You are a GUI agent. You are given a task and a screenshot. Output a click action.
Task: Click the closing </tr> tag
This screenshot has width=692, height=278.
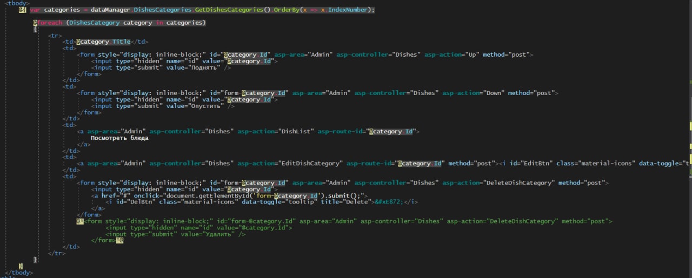tap(57, 253)
